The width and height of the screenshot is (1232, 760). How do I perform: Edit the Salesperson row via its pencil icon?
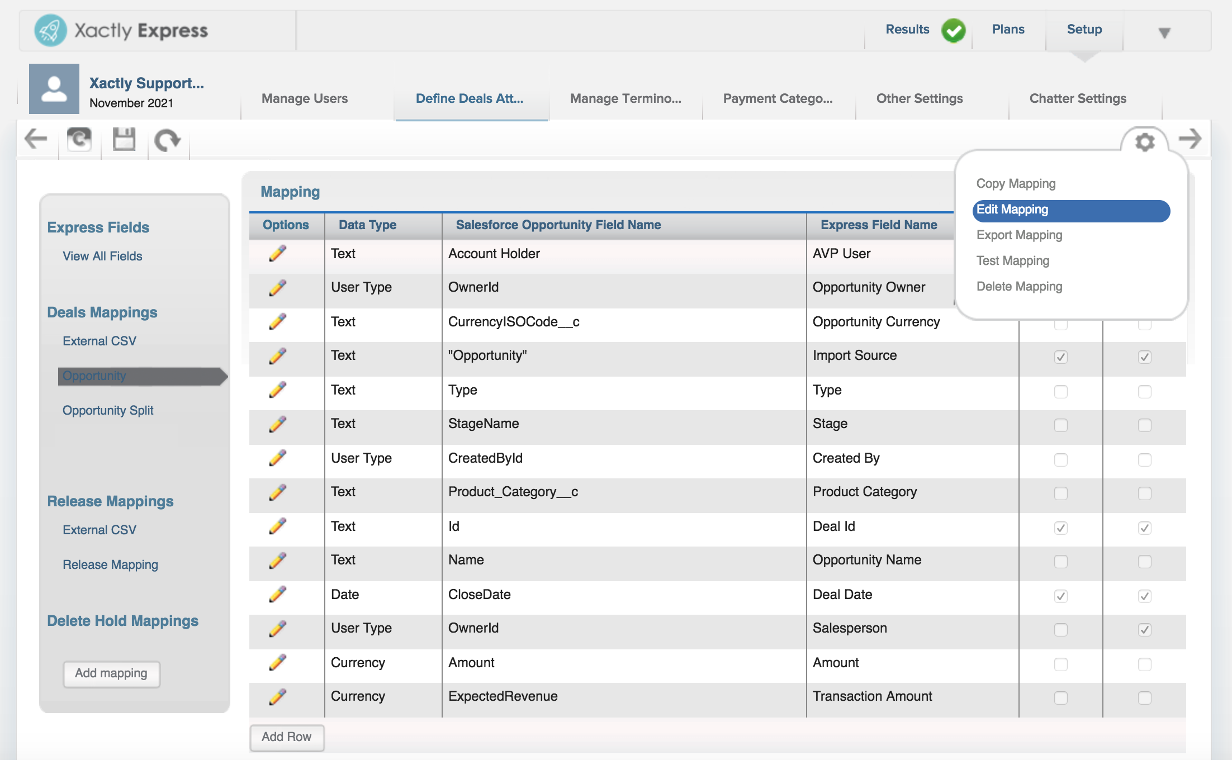[x=278, y=628]
